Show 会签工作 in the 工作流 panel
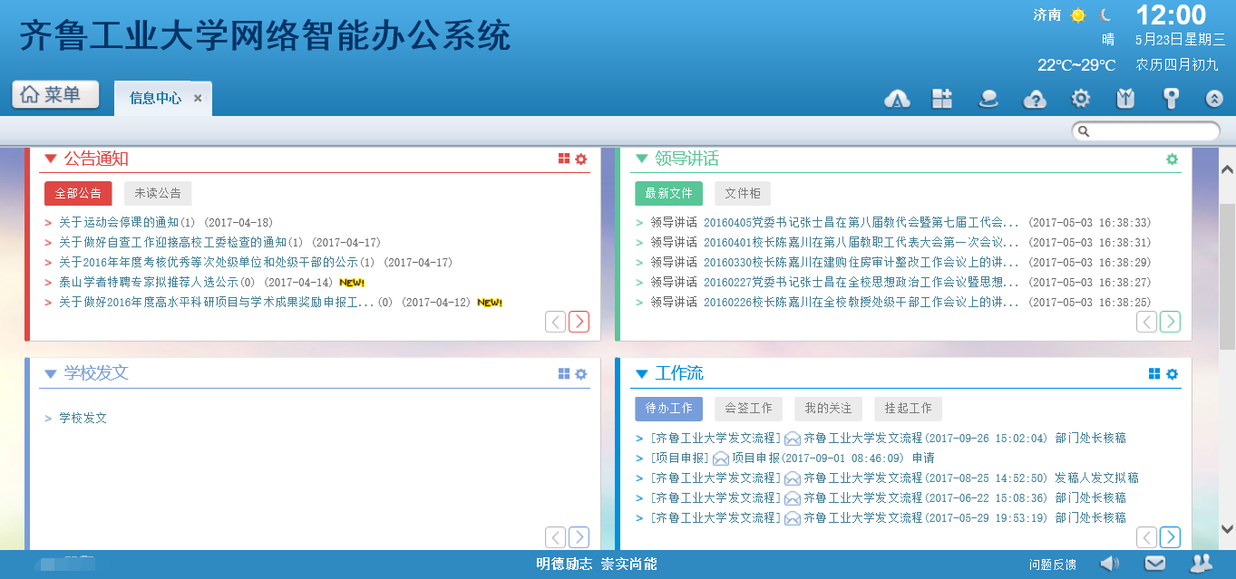Viewport: 1236px width, 579px height. tap(748, 409)
